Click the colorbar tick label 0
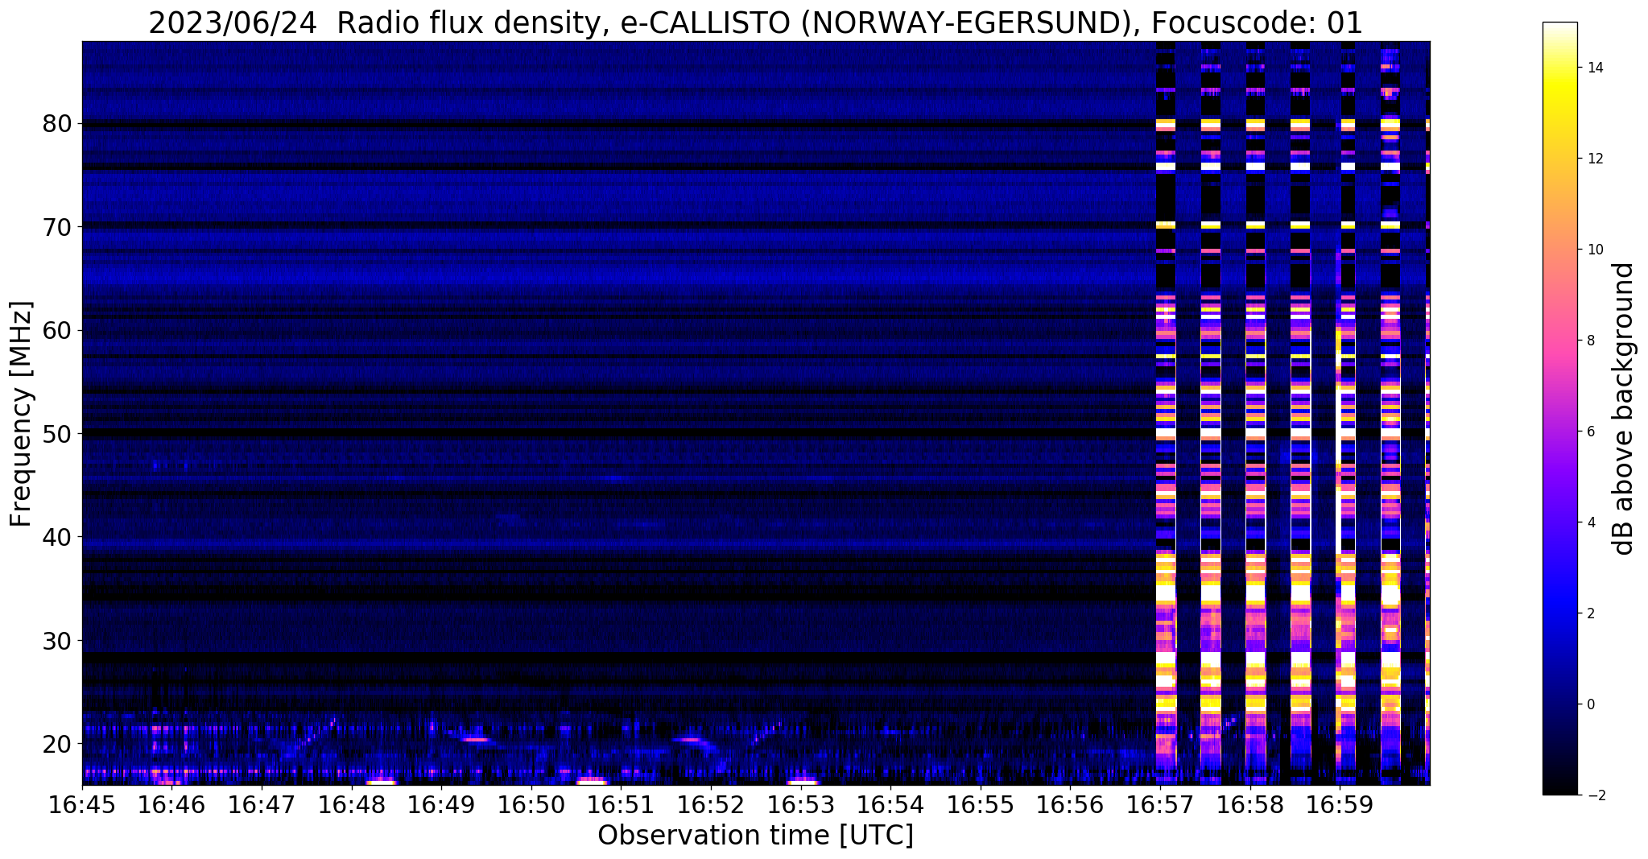The width and height of the screenshot is (1648, 859). [1590, 704]
